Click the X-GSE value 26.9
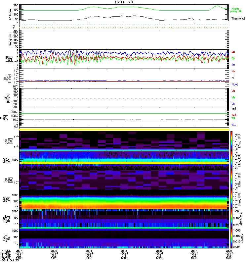 pos(229,251)
